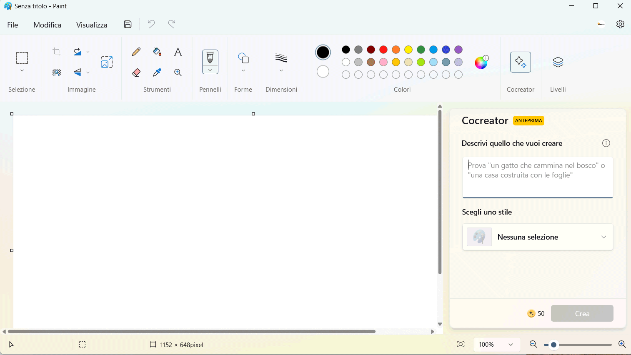Select the rectangular Selection tool
Screen dimensions: 631x355
[22, 57]
